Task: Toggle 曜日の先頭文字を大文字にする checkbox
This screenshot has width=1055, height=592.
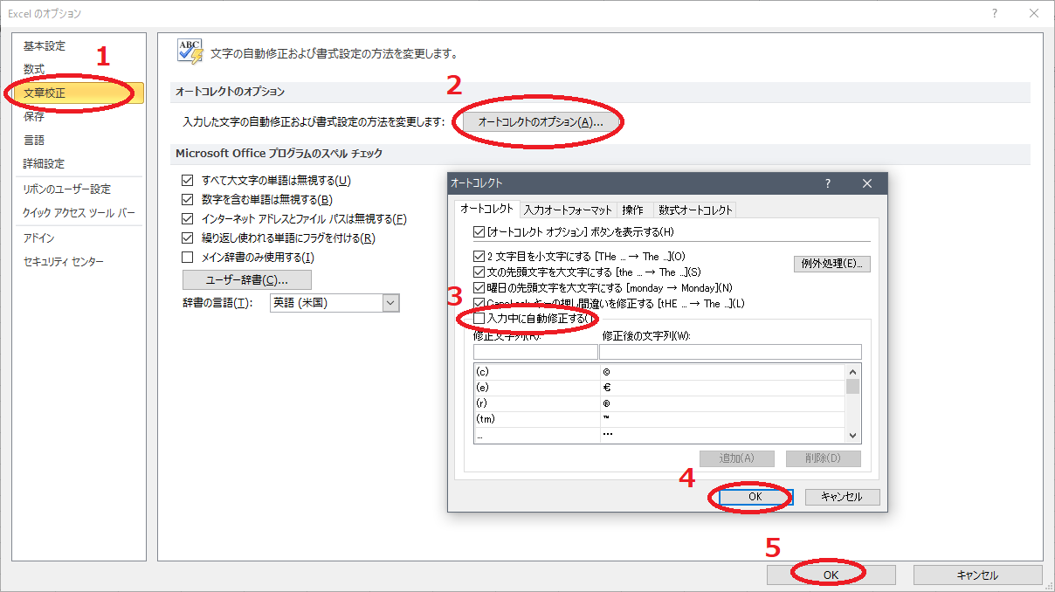Action: click(x=478, y=288)
